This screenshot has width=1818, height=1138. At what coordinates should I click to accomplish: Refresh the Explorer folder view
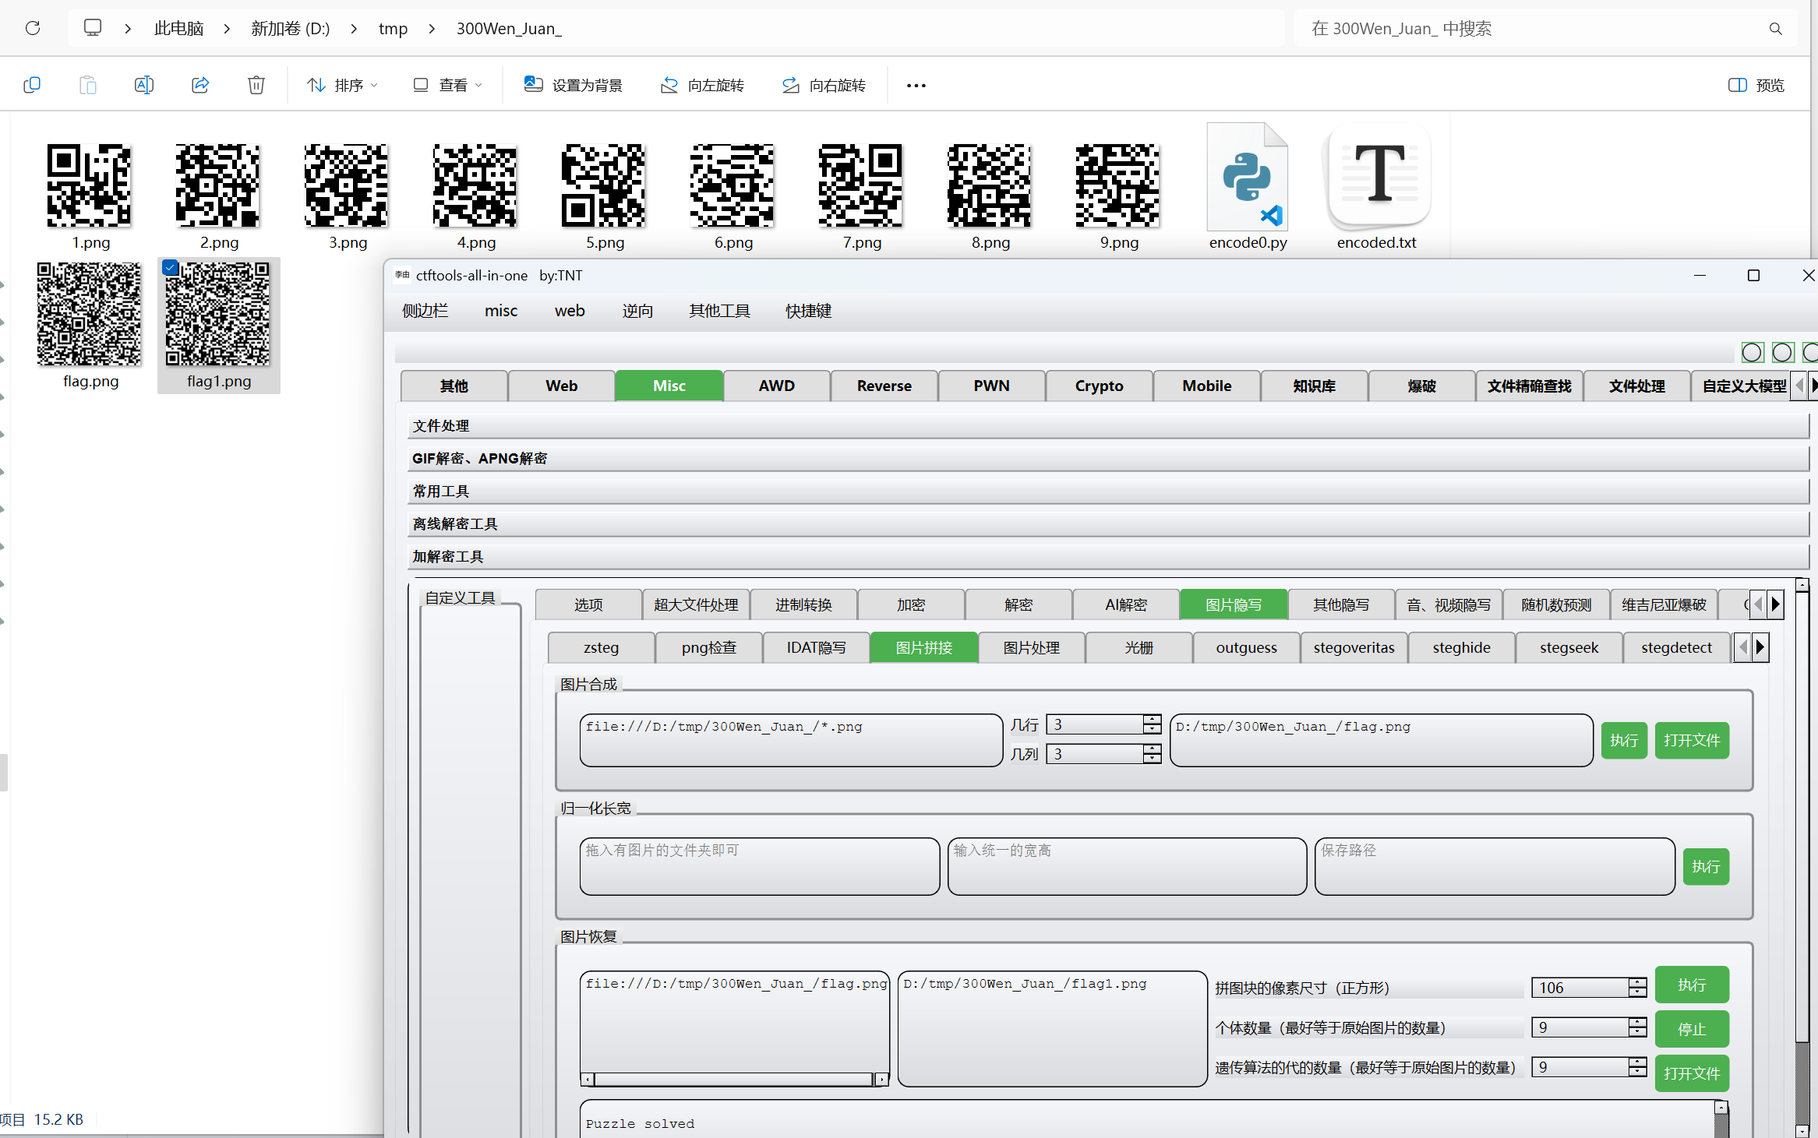tap(33, 28)
